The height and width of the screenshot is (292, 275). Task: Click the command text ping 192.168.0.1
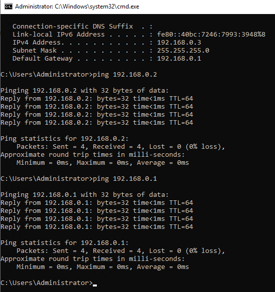125,179
